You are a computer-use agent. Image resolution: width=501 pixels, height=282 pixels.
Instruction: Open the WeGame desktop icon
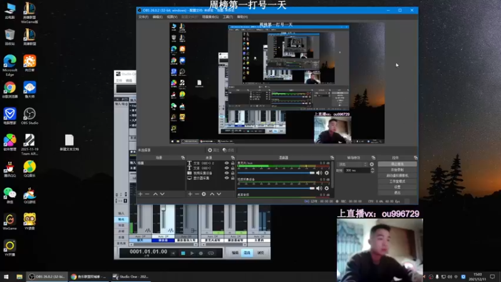click(x=9, y=222)
